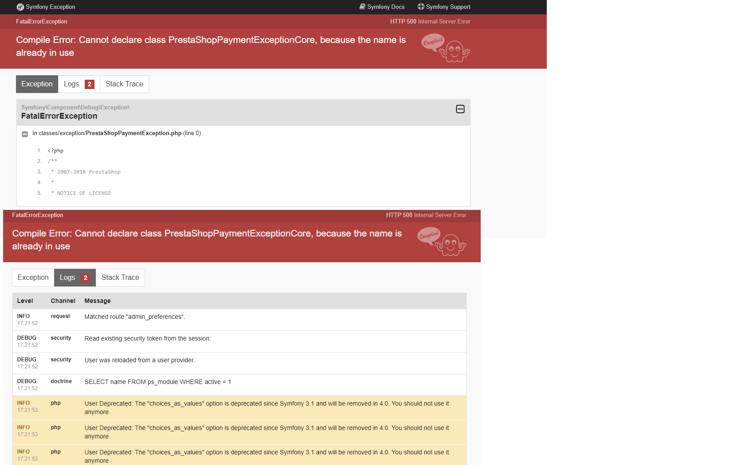Click the "request" channel cell
745x465 pixels.
click(x=60, y=316)
